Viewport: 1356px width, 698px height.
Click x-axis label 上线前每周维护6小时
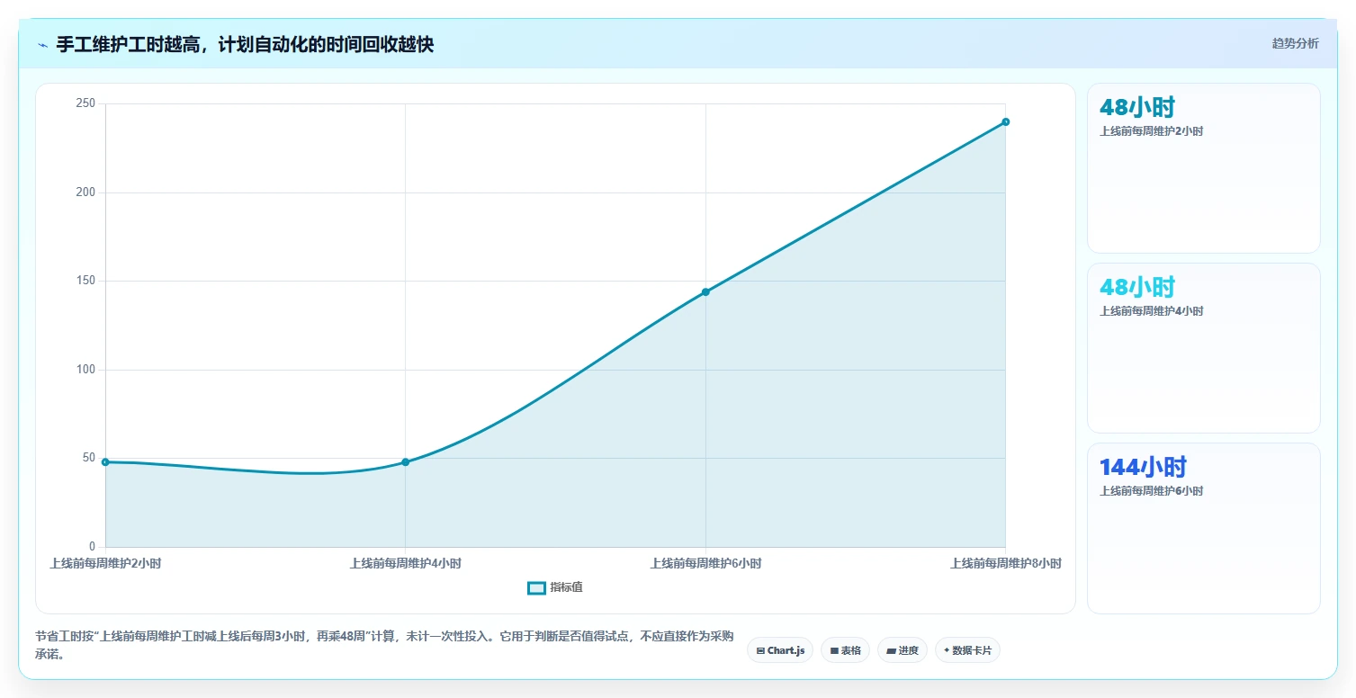705,564
